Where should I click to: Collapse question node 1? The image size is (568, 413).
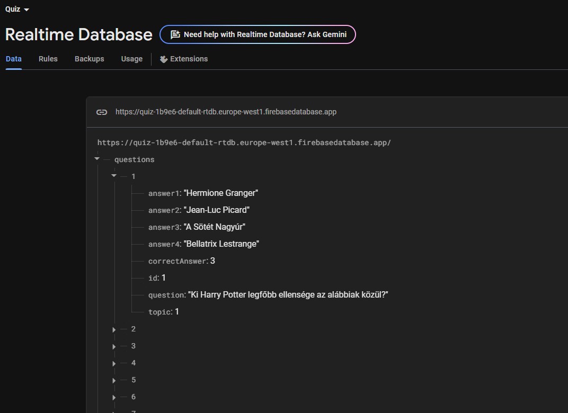click(x=114, y=176)
